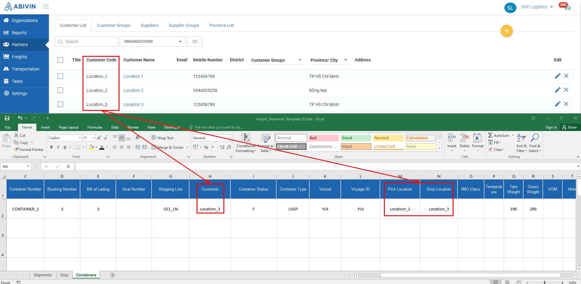Check the Location_3 row checkbox
This screenshot has height=284, width=581.
point(61,104)
